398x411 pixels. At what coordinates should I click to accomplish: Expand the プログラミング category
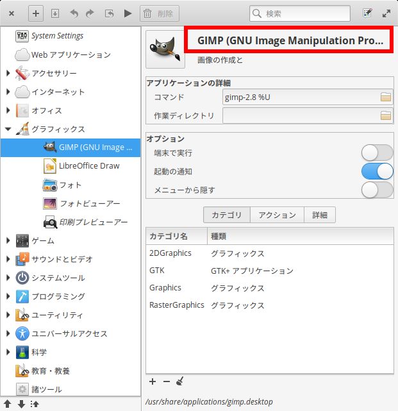point(8,296)
